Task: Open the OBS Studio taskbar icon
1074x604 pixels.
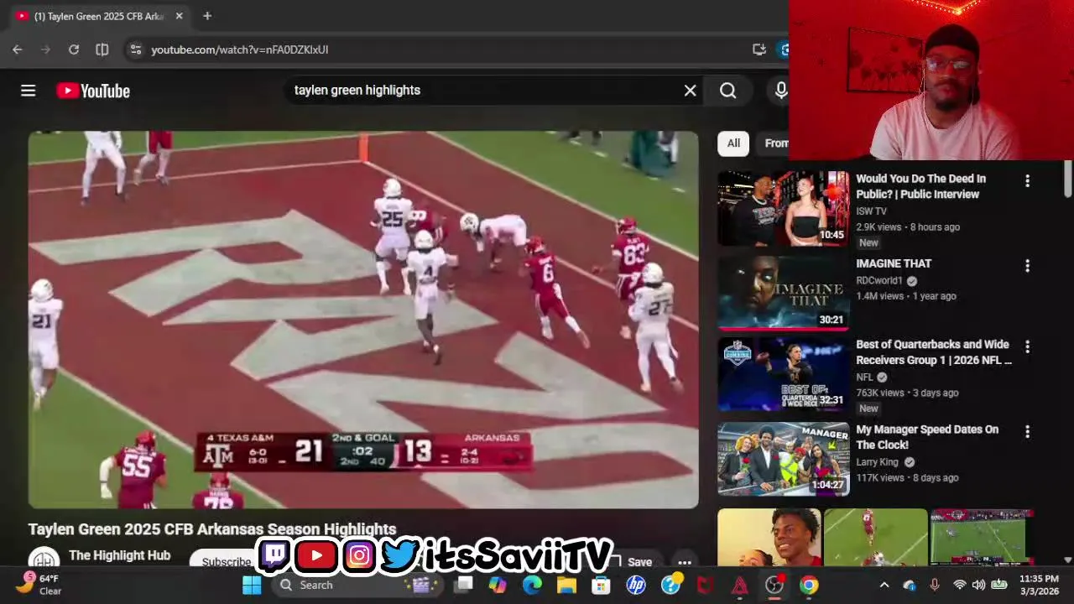Action: (x=774, y=585)
